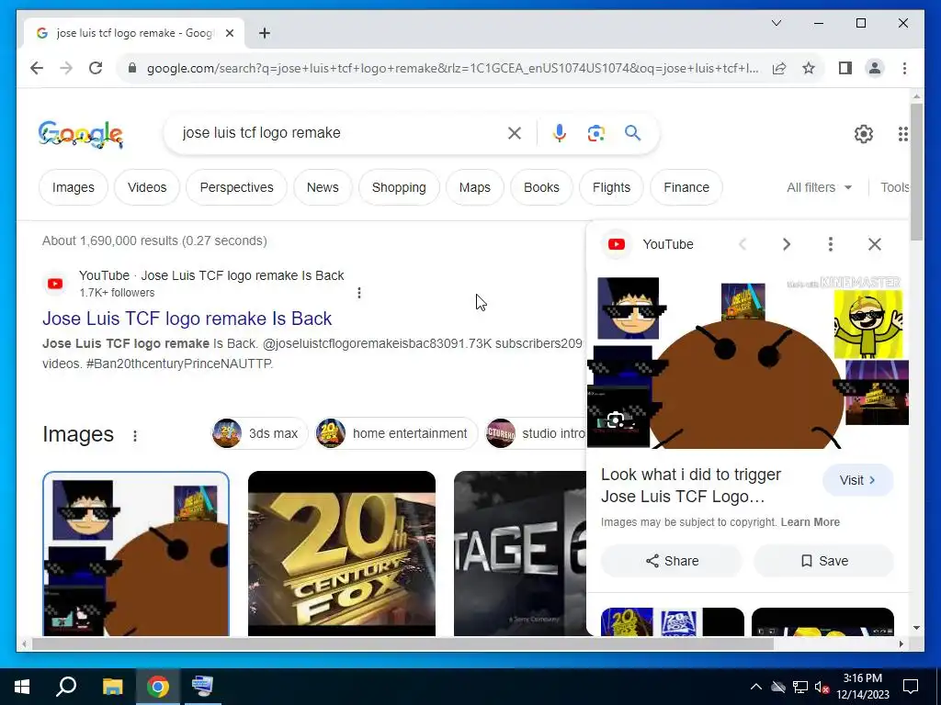Open related 20th Century Fox logos thumbnail

[672, 621]
